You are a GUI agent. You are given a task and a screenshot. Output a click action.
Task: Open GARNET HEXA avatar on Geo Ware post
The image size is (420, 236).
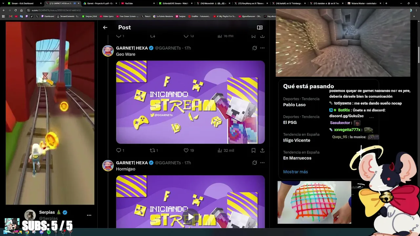pos(108,51)
